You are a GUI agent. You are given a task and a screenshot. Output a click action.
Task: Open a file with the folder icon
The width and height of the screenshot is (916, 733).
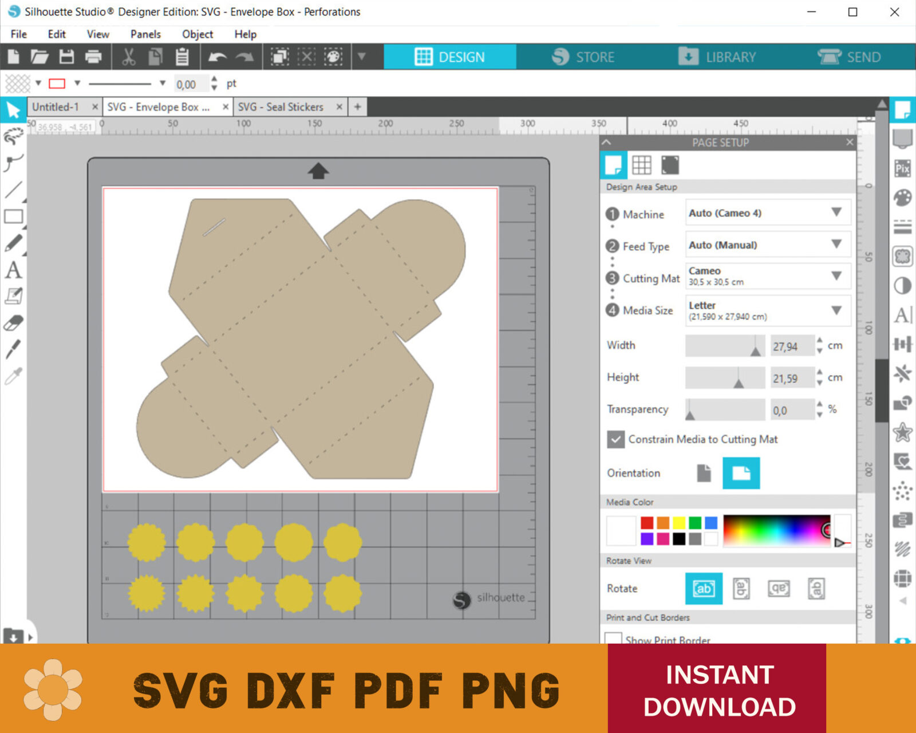pyautogui.click(x=40, y=57)
